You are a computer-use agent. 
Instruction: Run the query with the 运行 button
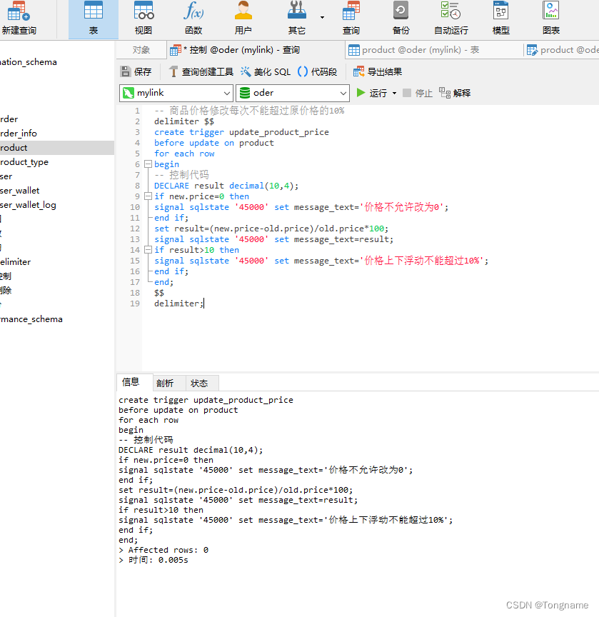tap(371, 93)
